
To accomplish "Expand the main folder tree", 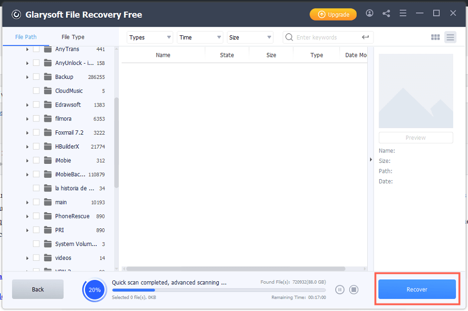I will tap(27, 203).
